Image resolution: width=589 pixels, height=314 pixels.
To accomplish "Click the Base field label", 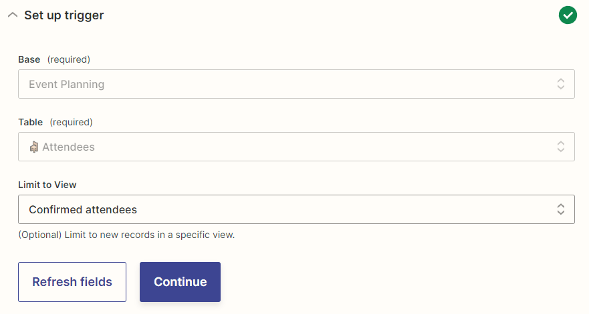I will click(x=29, y=59).
